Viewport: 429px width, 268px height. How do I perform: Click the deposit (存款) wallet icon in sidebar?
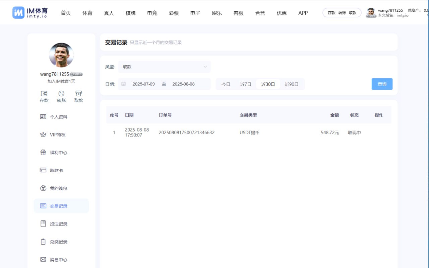[x=44, y=93]
